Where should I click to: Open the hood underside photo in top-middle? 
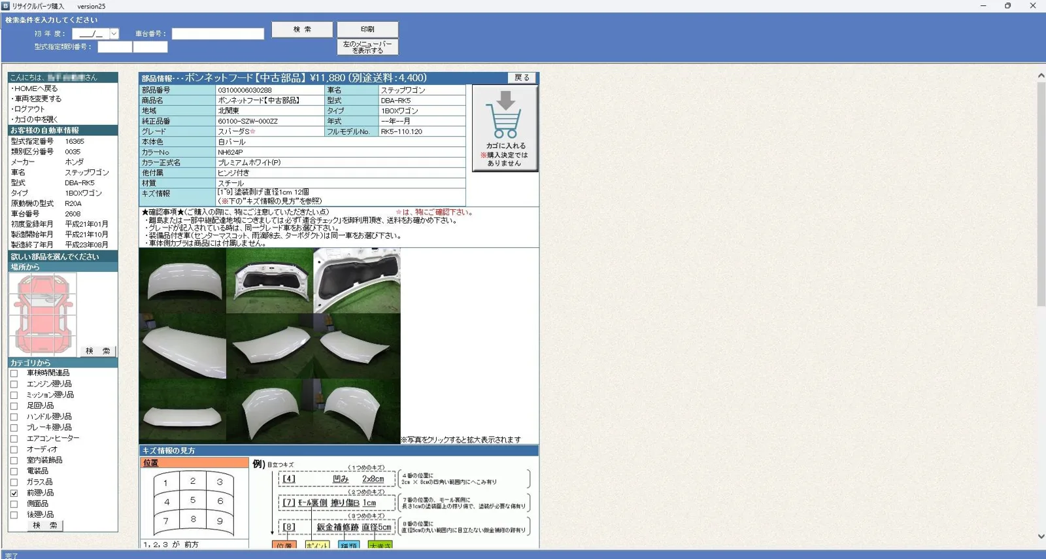tap(269, 280)
